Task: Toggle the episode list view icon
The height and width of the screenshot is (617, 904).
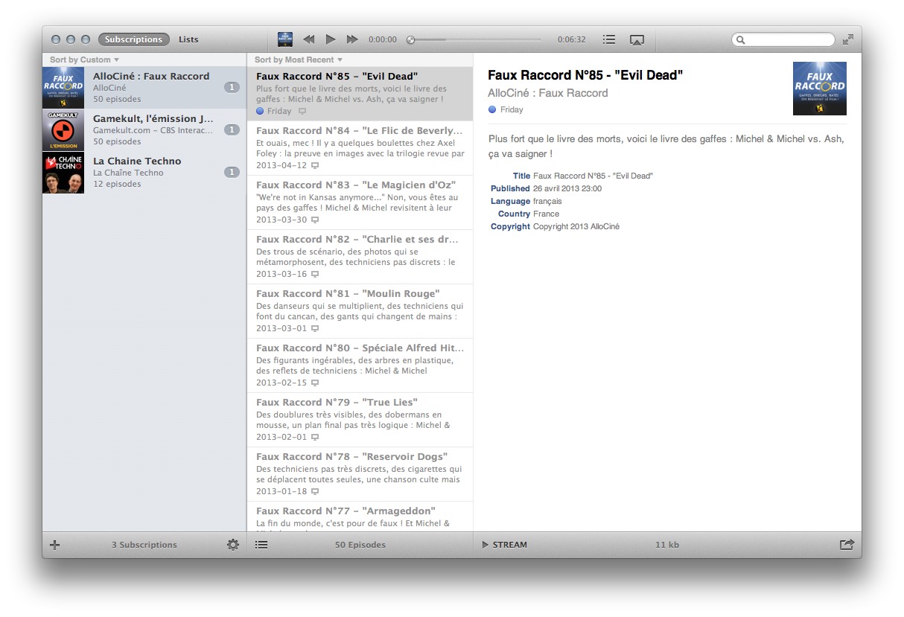Action: pyautogui.click(x=261, y=545)
